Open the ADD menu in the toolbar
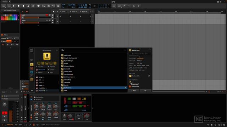 (x=114, y=6)
